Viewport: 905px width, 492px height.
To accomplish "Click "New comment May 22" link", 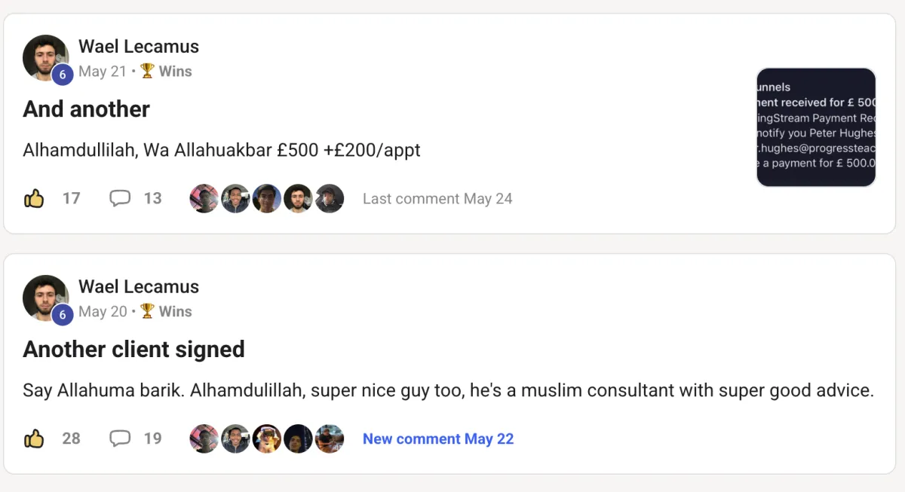I will click(438, 439).
